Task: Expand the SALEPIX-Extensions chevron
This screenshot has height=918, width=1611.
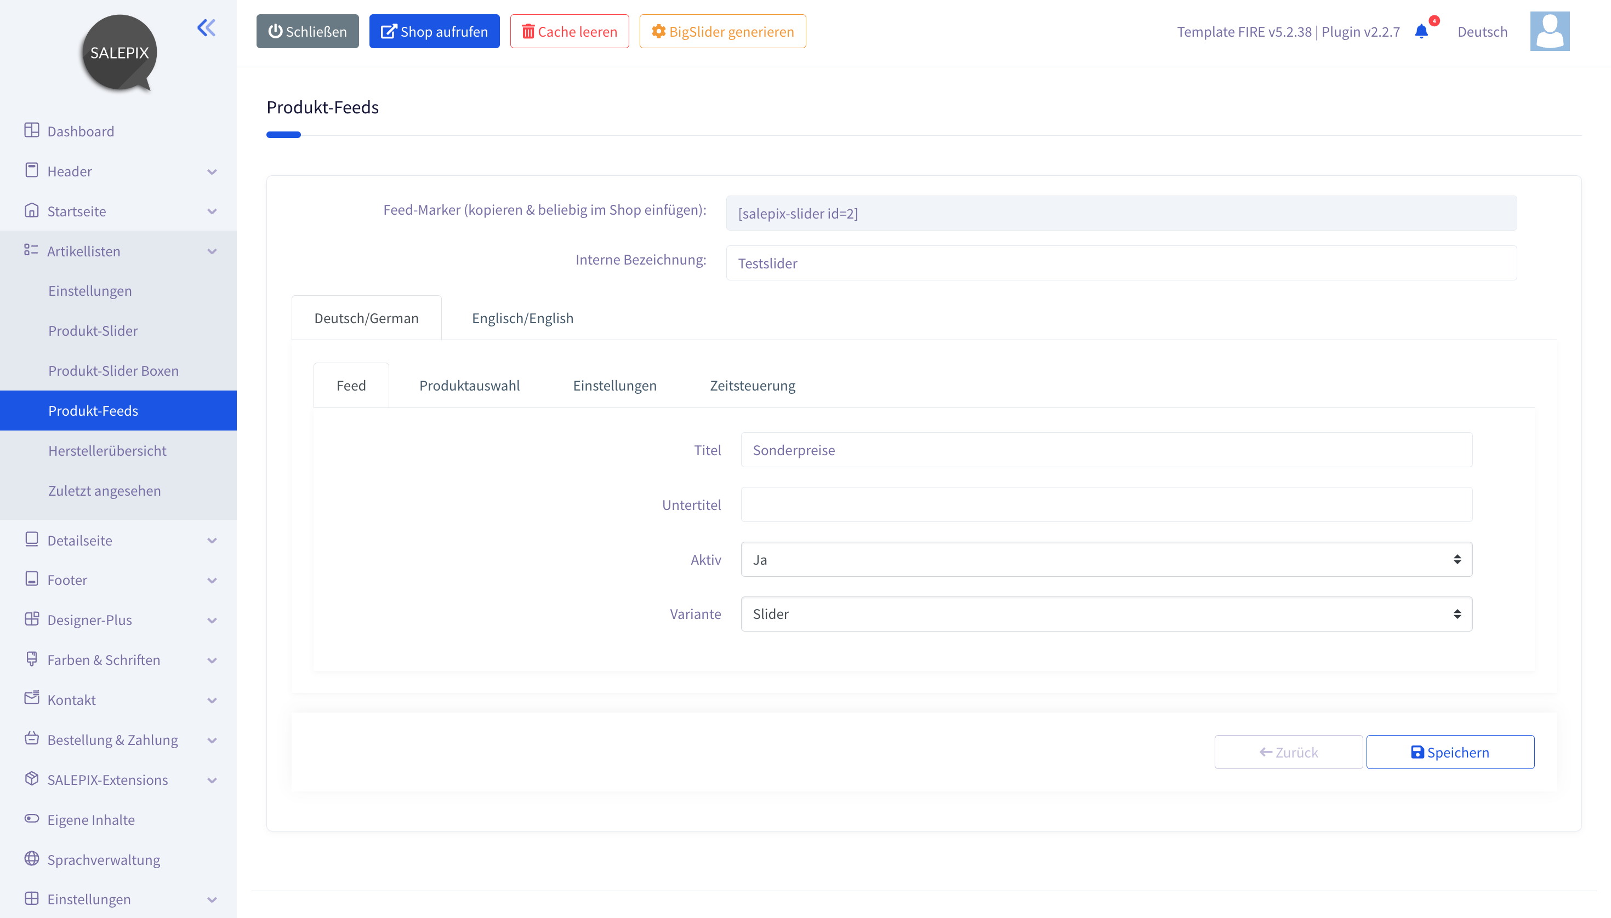Action: click(x=212, y=780)
